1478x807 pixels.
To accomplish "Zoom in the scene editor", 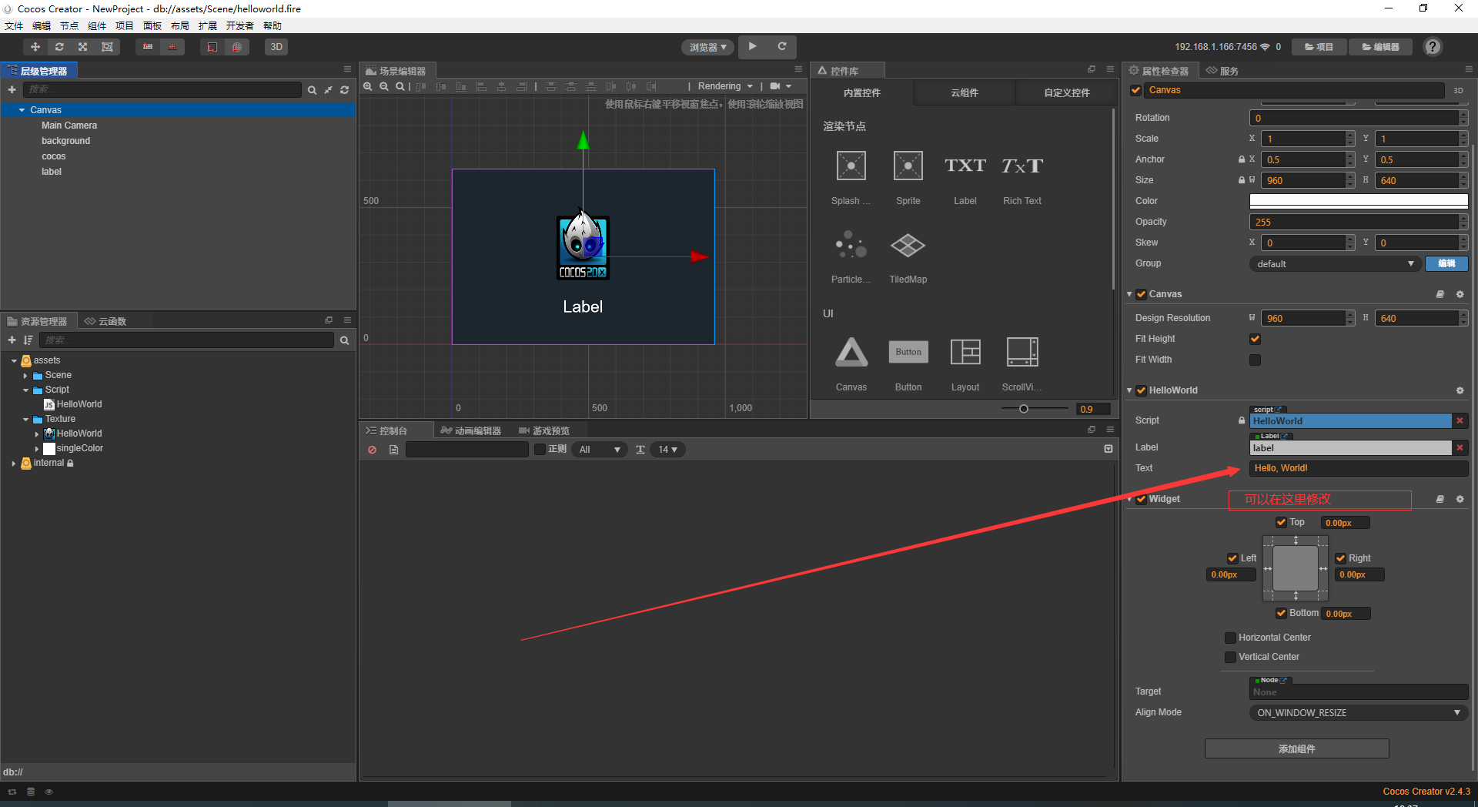I will 368,86.
